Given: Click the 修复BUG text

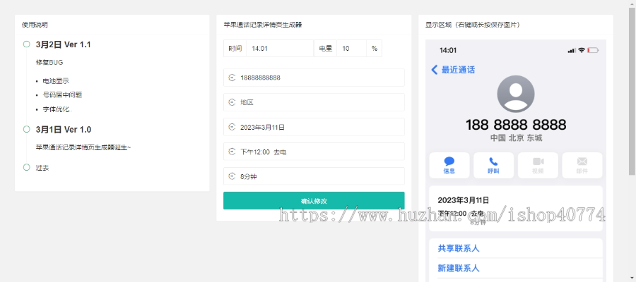Looking at the screenshot, I should tap(49, 62).
